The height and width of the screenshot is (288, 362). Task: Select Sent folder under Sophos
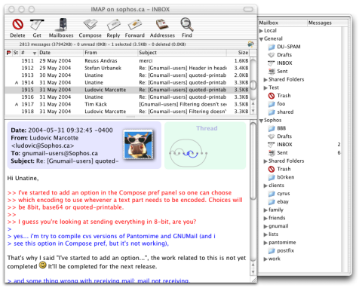click(282, 152)
